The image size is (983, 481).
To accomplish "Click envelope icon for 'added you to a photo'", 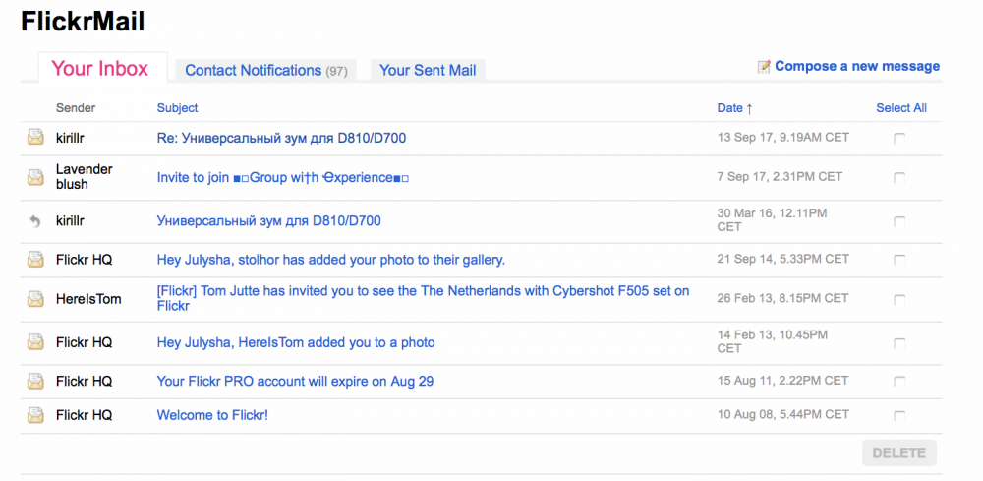I will click(35, 342).
